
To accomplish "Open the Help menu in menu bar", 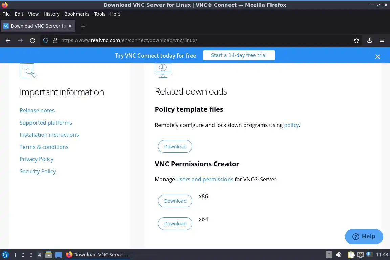I will [x=115, y=14].
